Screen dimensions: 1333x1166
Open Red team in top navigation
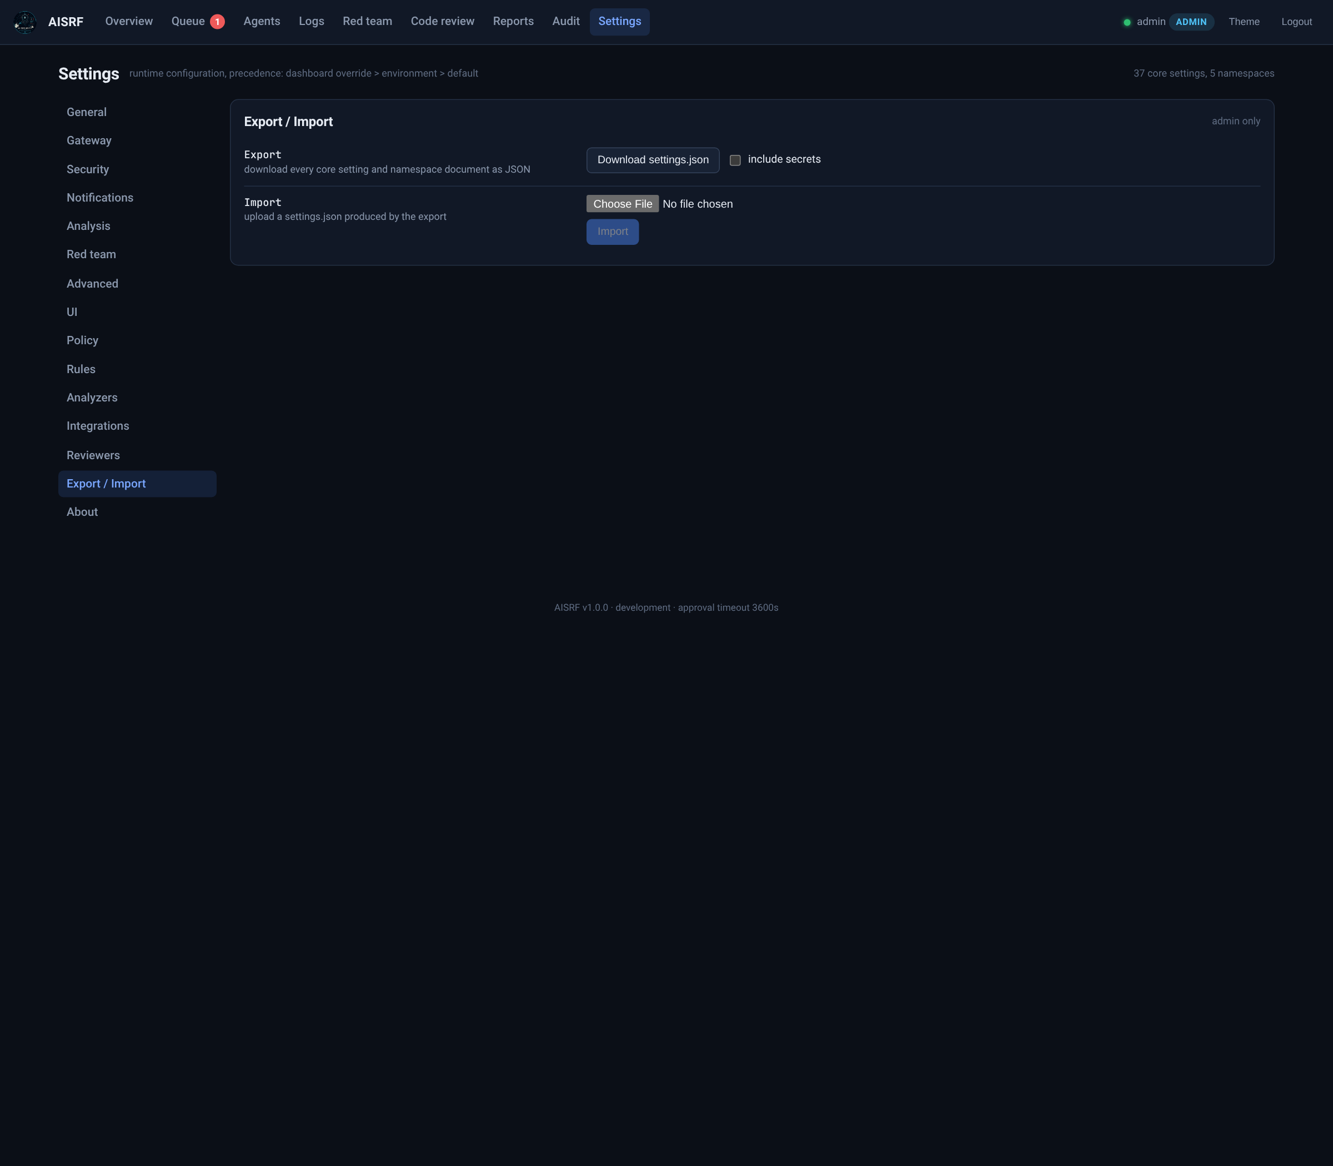point(367,22)
